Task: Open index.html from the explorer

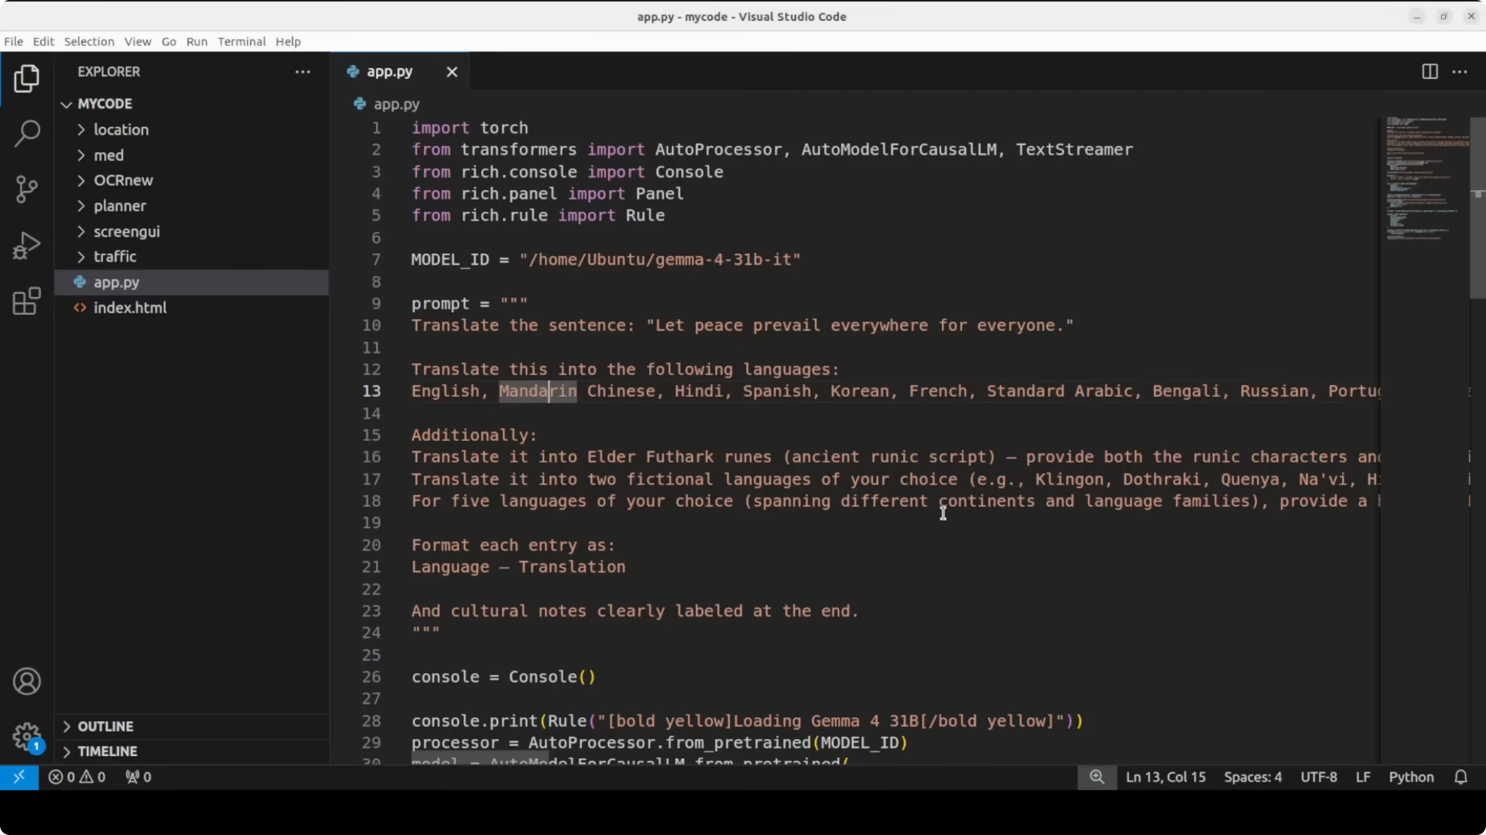Action: point(130,308)
